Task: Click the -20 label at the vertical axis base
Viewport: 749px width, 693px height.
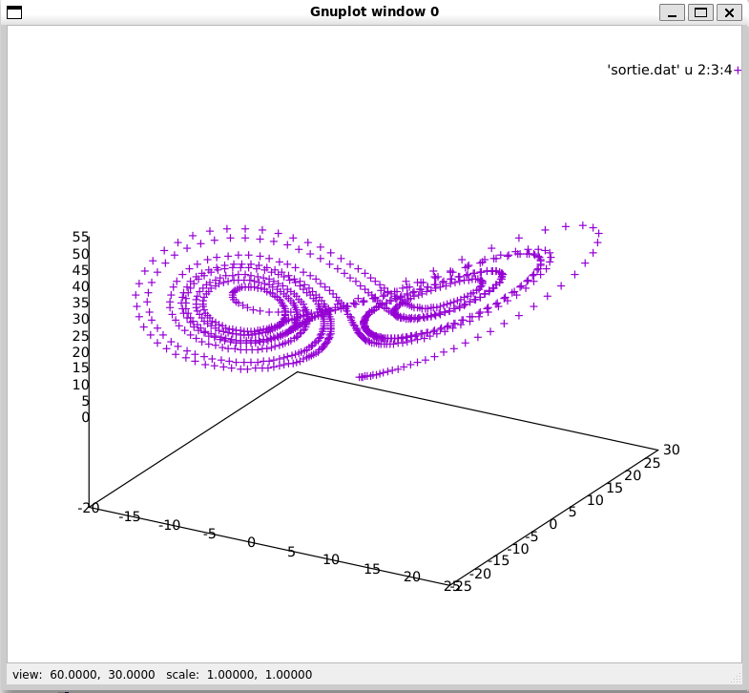Action: [88, 508]
